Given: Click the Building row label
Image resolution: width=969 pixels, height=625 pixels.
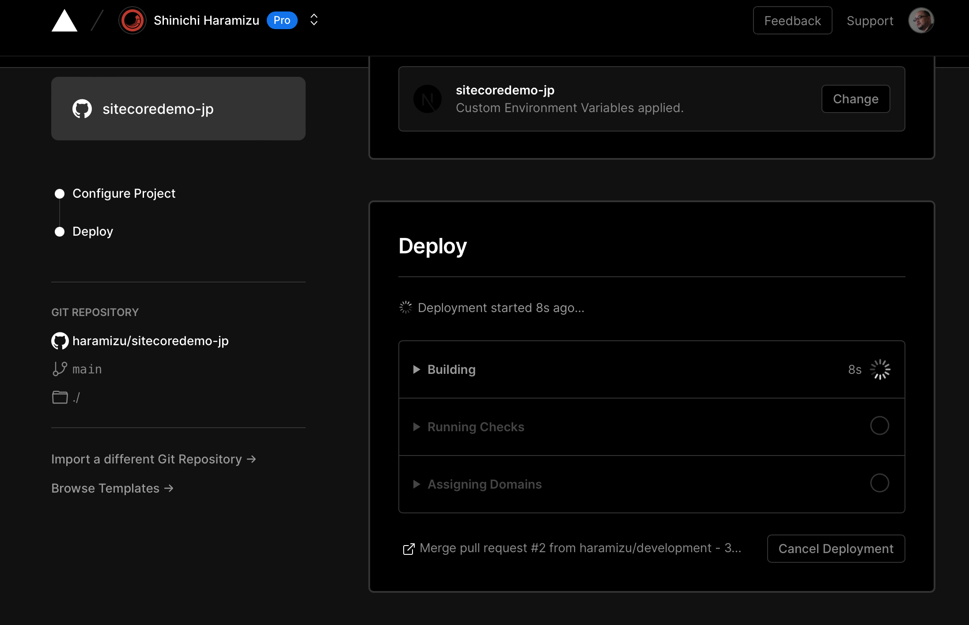Looking at the screenshot, I should (451, 369).
